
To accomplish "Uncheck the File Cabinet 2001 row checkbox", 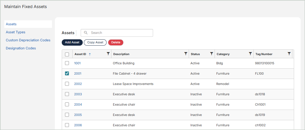I will 67,73.
